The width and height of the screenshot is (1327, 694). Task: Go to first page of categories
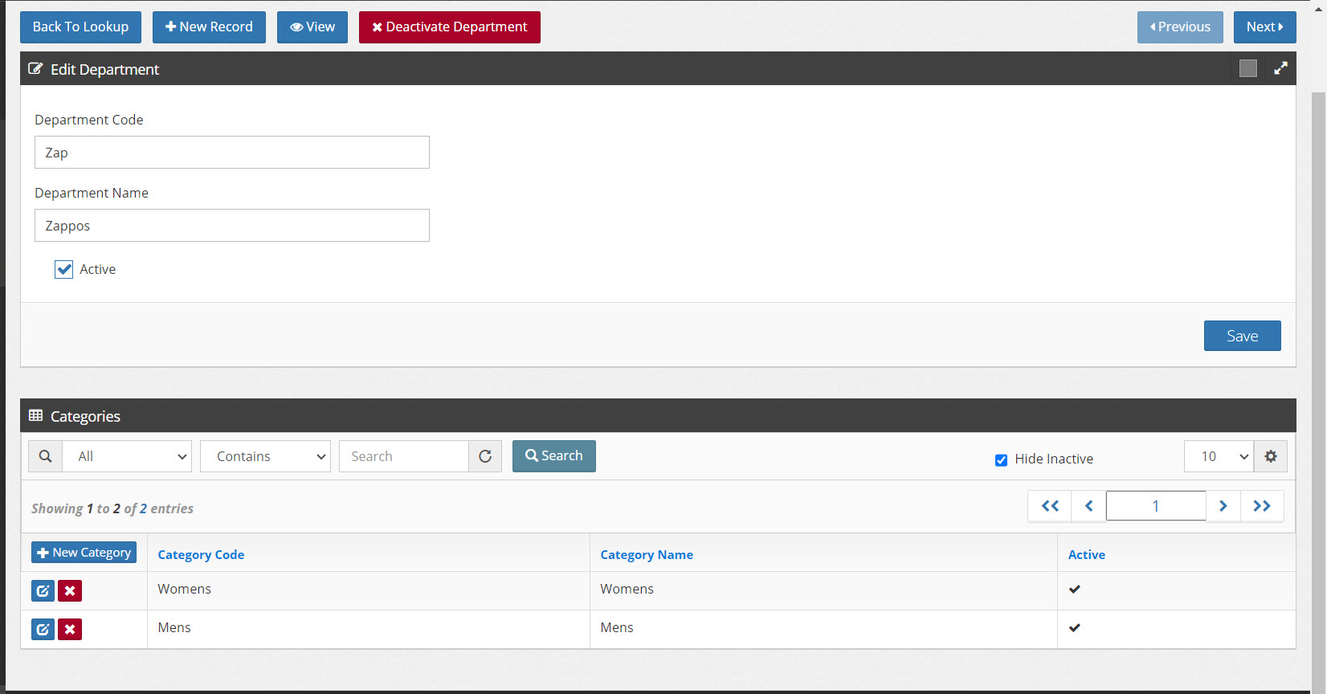tap(1050, 506)
